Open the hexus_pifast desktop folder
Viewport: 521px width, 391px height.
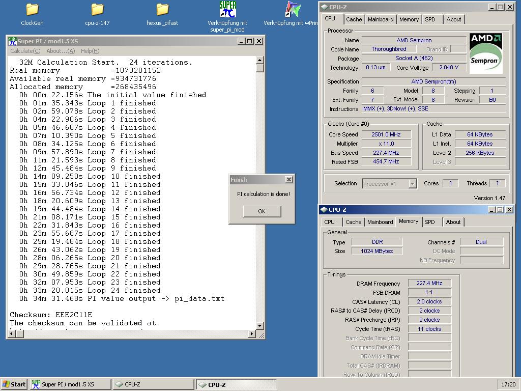point(162,14)
